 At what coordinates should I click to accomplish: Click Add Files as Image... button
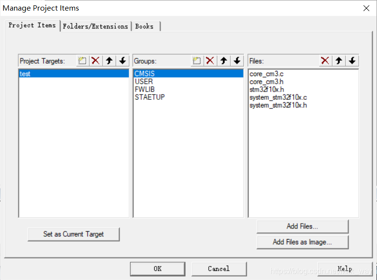(302, 242)
